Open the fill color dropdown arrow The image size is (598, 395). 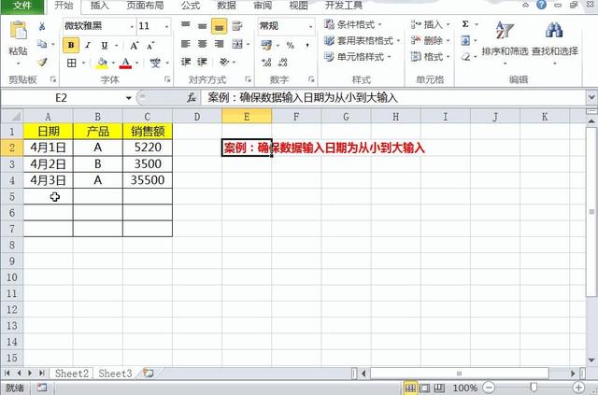(x=113, y=63)
